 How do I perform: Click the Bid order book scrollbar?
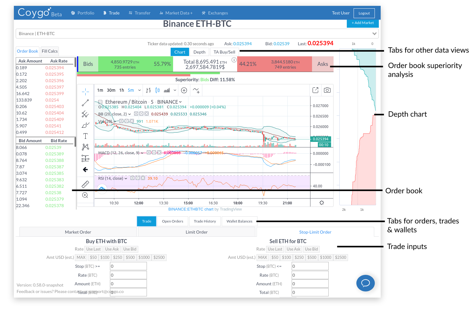(75, 142)
